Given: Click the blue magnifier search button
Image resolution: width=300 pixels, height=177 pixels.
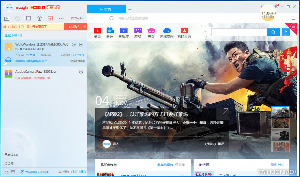Looking at the screenshot, I should 274,32.
